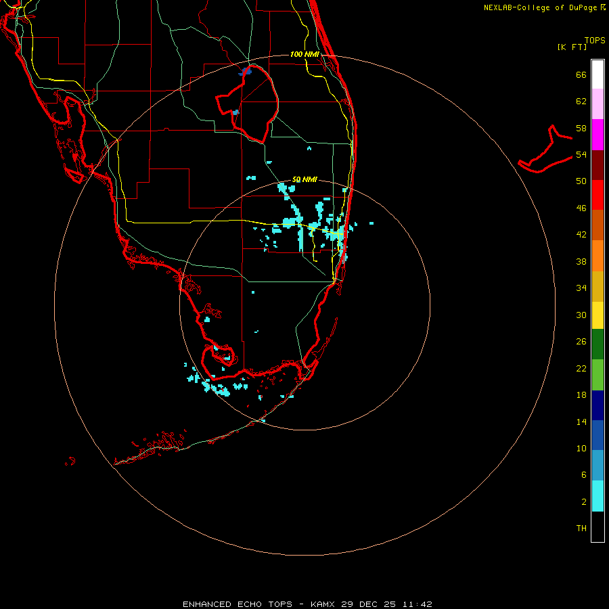
Task: Click the '66' legend value label
Action: (581, 74)
